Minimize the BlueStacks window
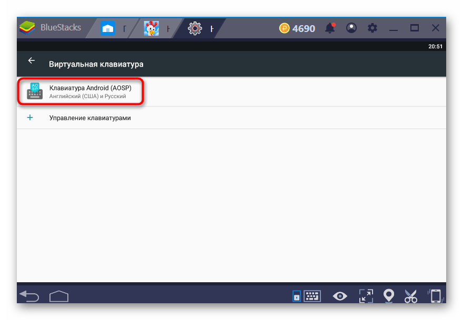Screen dimensions: 463x320 (394, 30)
